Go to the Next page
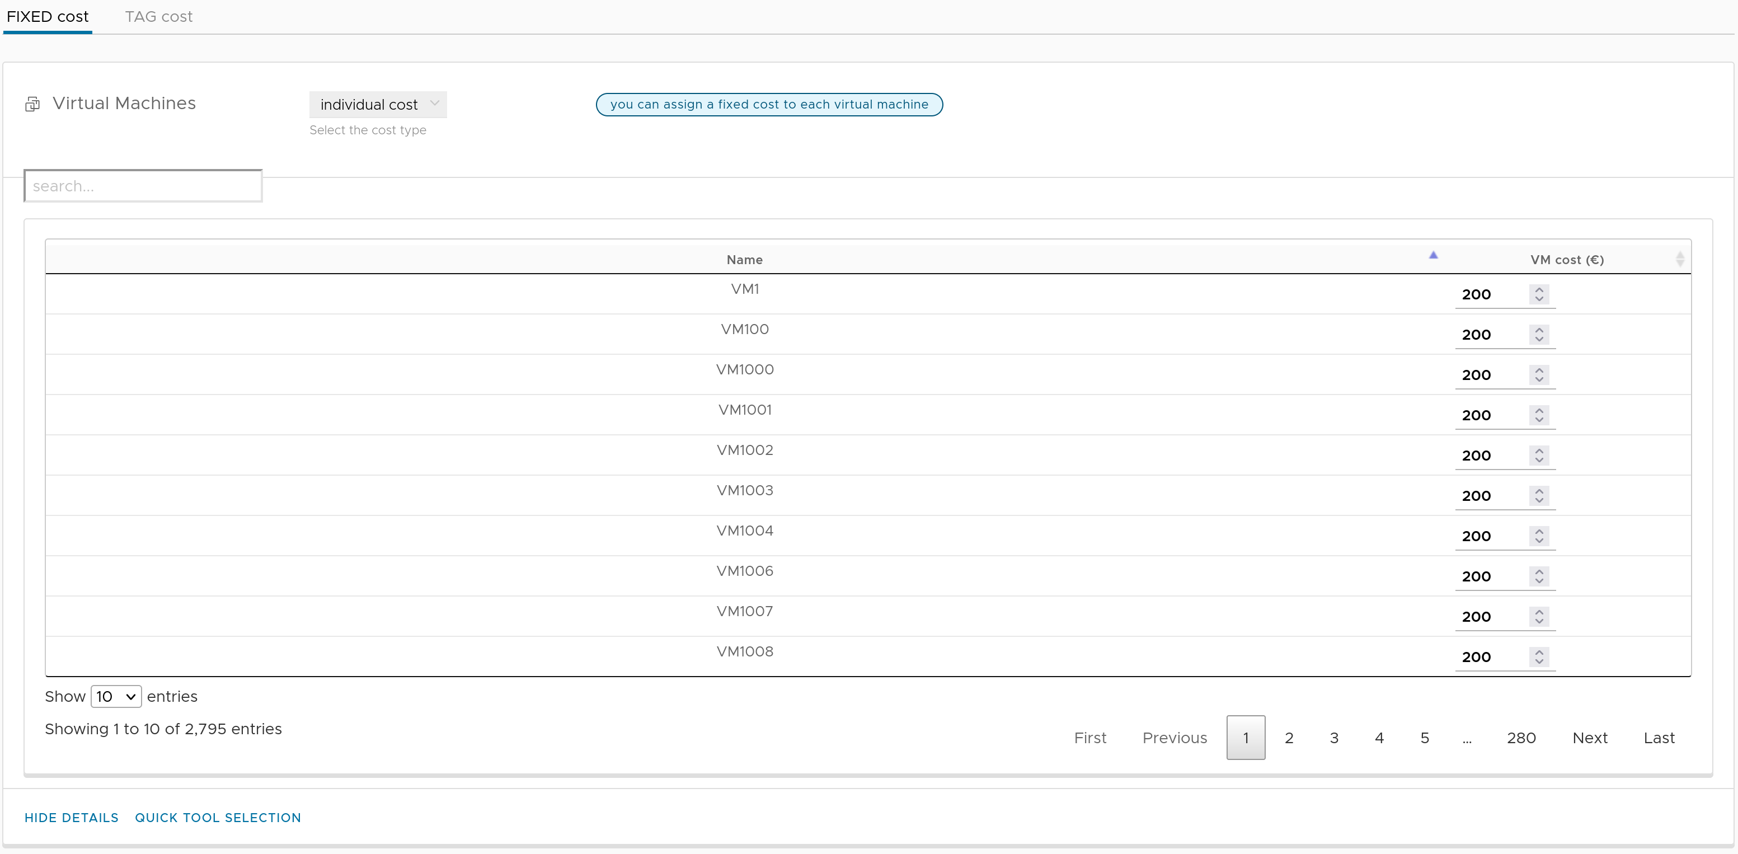Viewport: 1738px width, 854px height. pyautogui.click(x=1590, y=738)
